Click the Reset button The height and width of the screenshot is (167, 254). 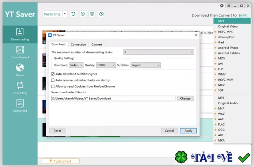coord(57,131)
